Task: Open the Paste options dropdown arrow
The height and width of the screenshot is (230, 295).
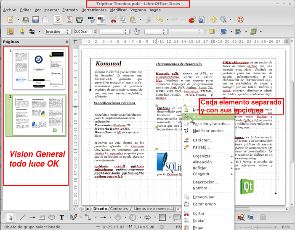Action: [x=140, y=19]
